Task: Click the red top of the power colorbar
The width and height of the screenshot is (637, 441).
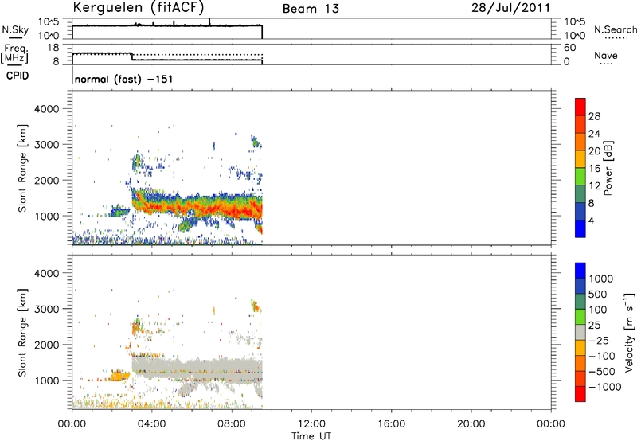Action: click(x=580, y=107)
